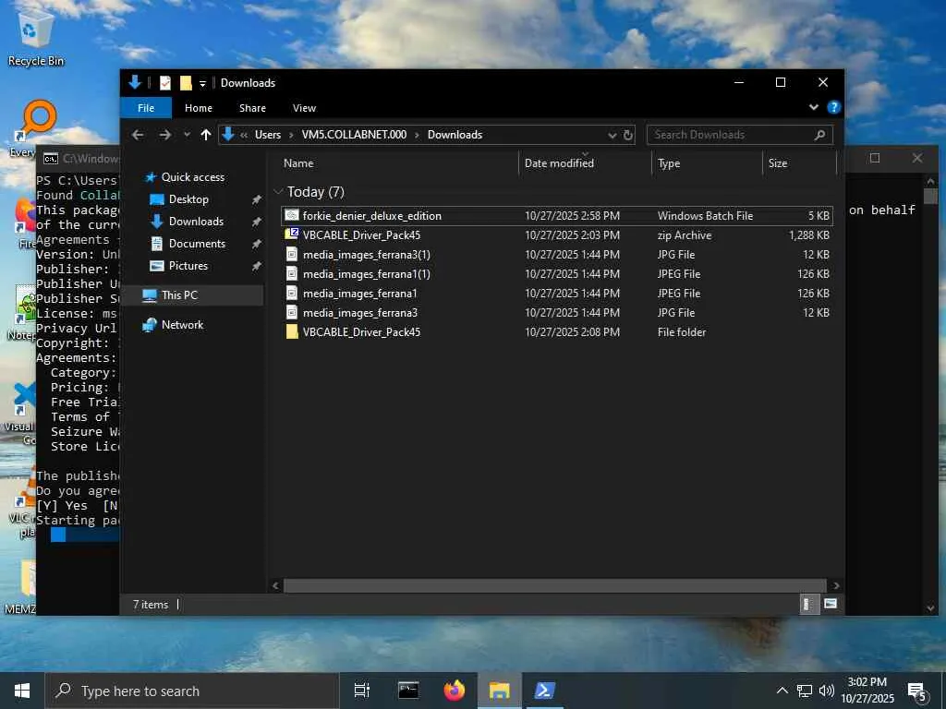Open PowerShell from the taskbar
This screenshot has height=709, width=946.
(545, 691)
